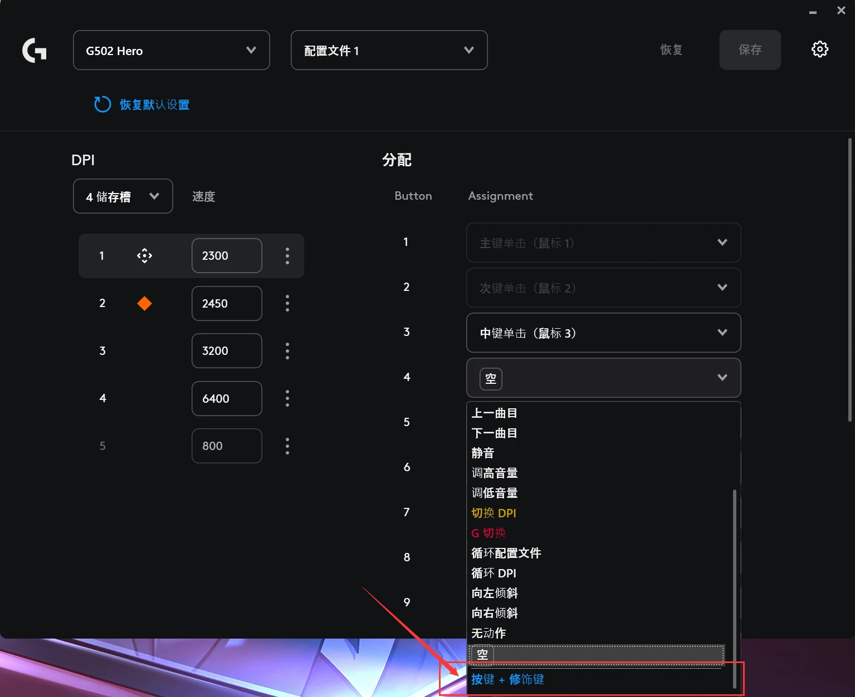This screenshot has height=697, width=855.
Task: Choose 下一曲目 from the list
Action: [495, 433]
